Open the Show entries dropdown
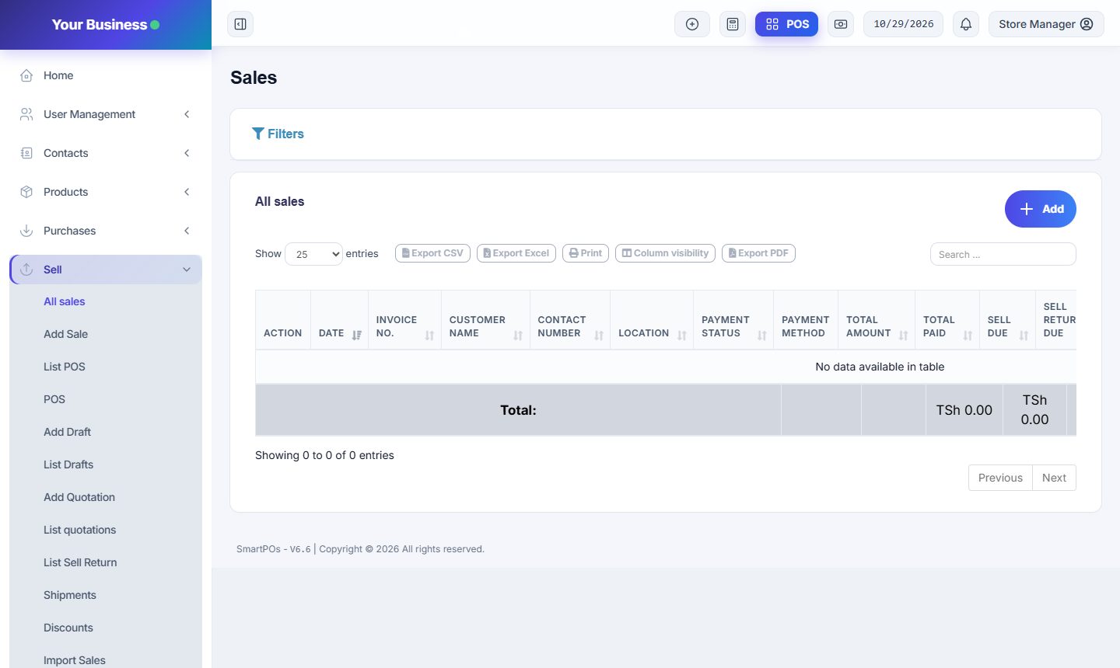Image resolution: width=1120 pixels, height=668 pixels. click(313, 254)
